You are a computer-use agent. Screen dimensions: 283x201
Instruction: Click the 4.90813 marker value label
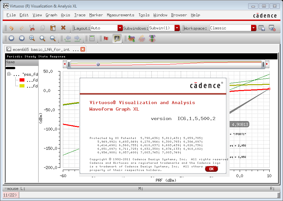(240, 124)
